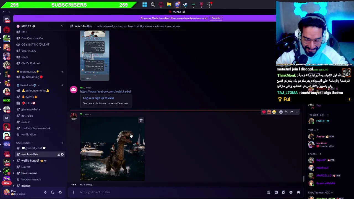The width and height of the screenshot is (354, 199).
Task: Open Opera browser from taskbar
Action: tap(161, 4)
